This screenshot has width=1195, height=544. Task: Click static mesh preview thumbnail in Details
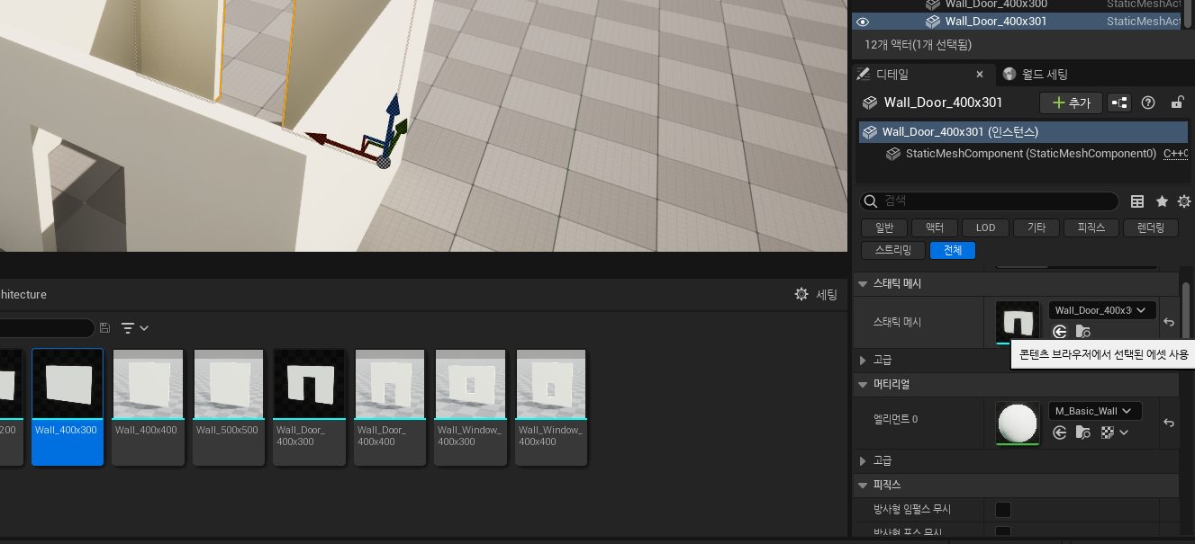coord(1018,322)
